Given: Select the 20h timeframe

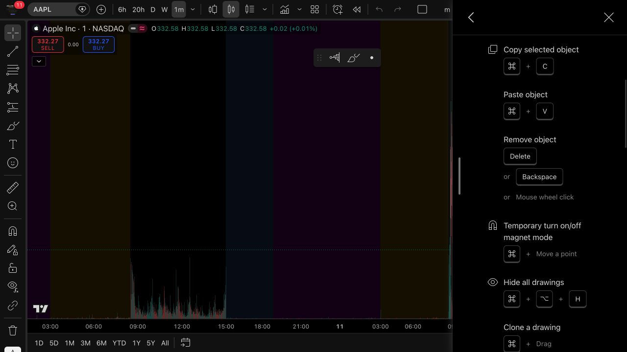Looking at the screenshot, I should point(139,9).
